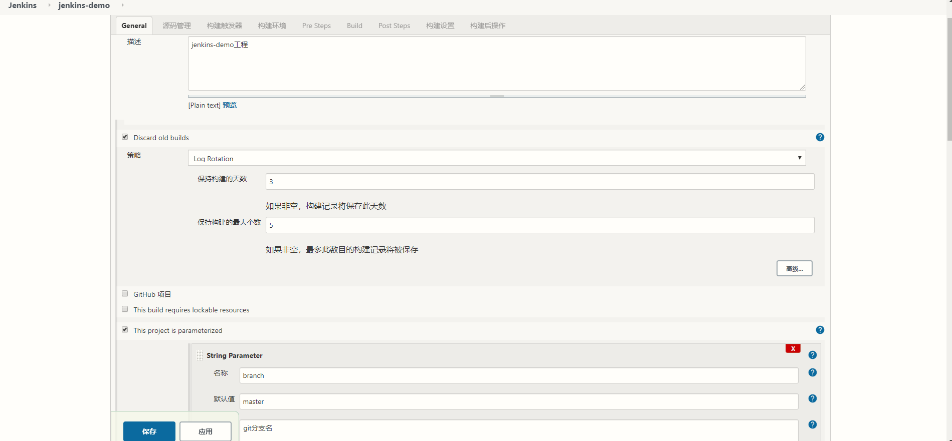
Task: Uncheck This project is parameterized
Action: pyautogui.click(x=125, y=329)
